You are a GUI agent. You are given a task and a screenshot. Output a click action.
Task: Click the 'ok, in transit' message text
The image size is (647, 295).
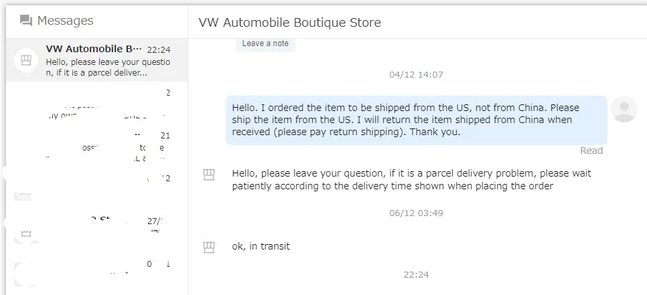[x=261, y=246]
